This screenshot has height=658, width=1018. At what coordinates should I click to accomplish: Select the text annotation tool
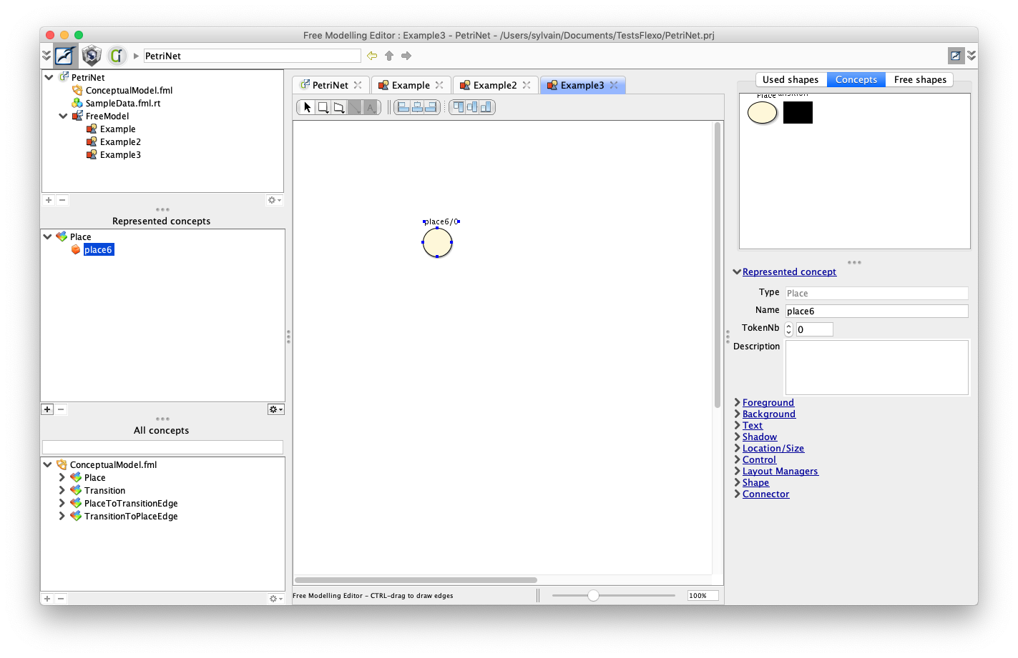(370, 107)
